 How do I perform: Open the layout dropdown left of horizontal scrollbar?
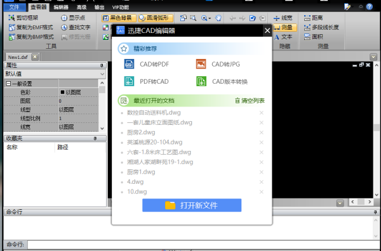click(x=340, y=203)
